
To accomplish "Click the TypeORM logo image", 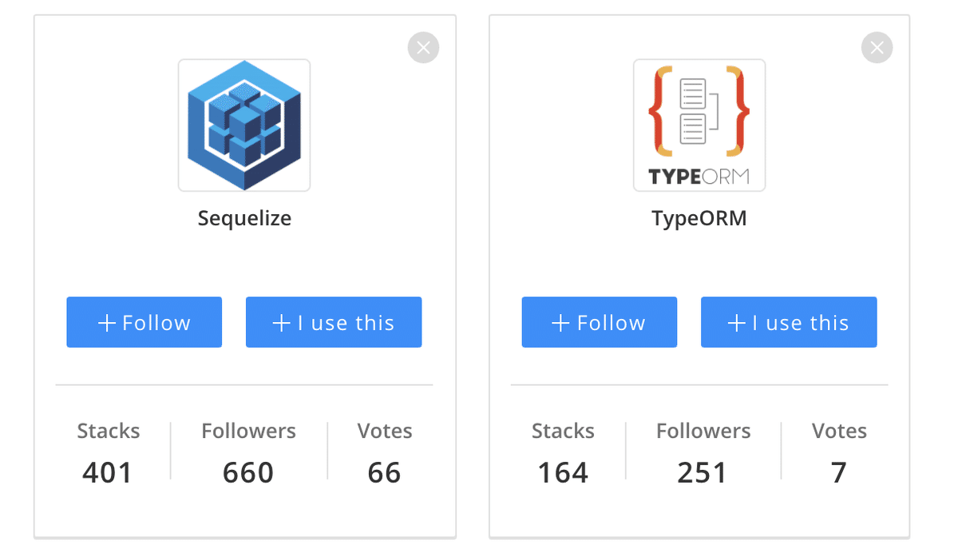I will point(699,125).
